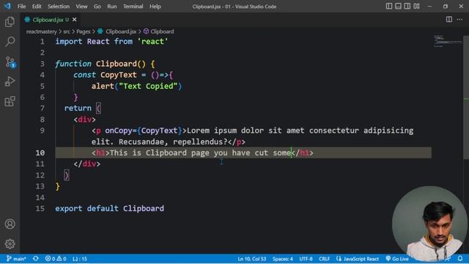The height and width of the screenshot is (264, 469).
Task: Toggle the secondary sidebar layout icon
Action: click(x=407, y=7)
